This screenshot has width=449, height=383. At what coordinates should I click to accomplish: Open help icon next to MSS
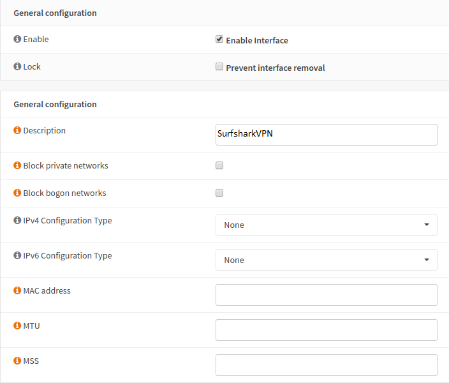pos(17,361)
